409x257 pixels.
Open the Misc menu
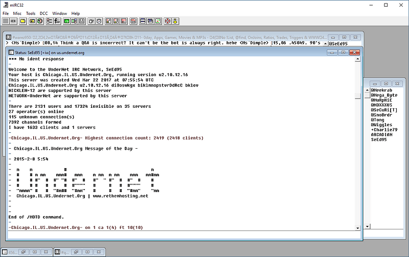click(17, 13)
